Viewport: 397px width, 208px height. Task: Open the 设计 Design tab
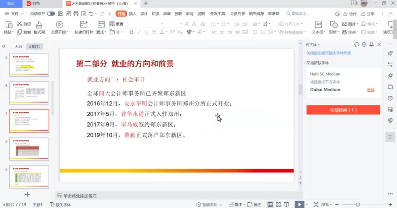pyautogui.click(x=144, y=14)
